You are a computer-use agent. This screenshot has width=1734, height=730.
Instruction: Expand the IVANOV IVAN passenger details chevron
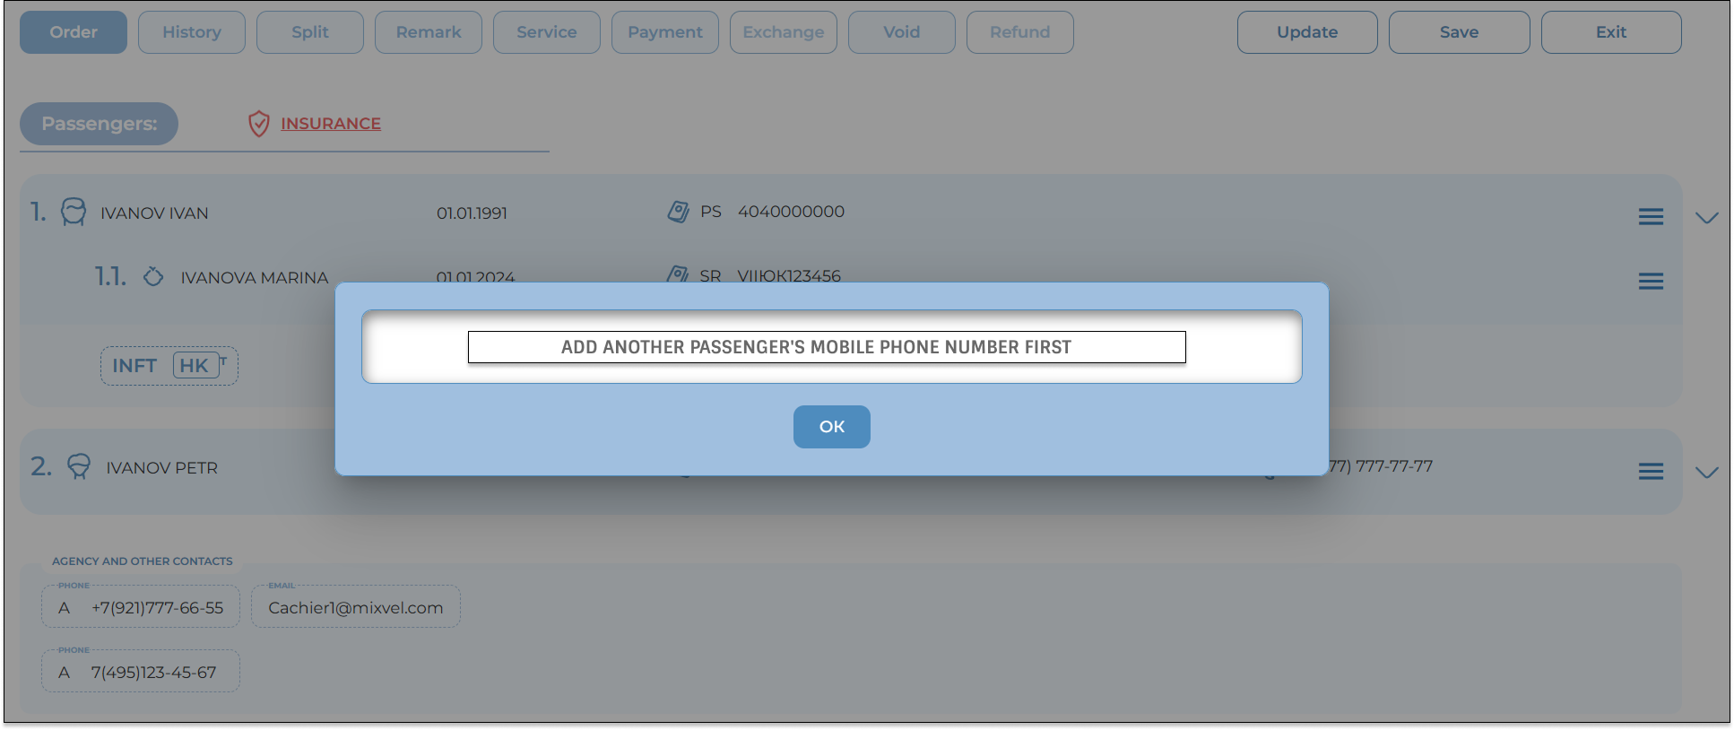[x=1706, y=218]
